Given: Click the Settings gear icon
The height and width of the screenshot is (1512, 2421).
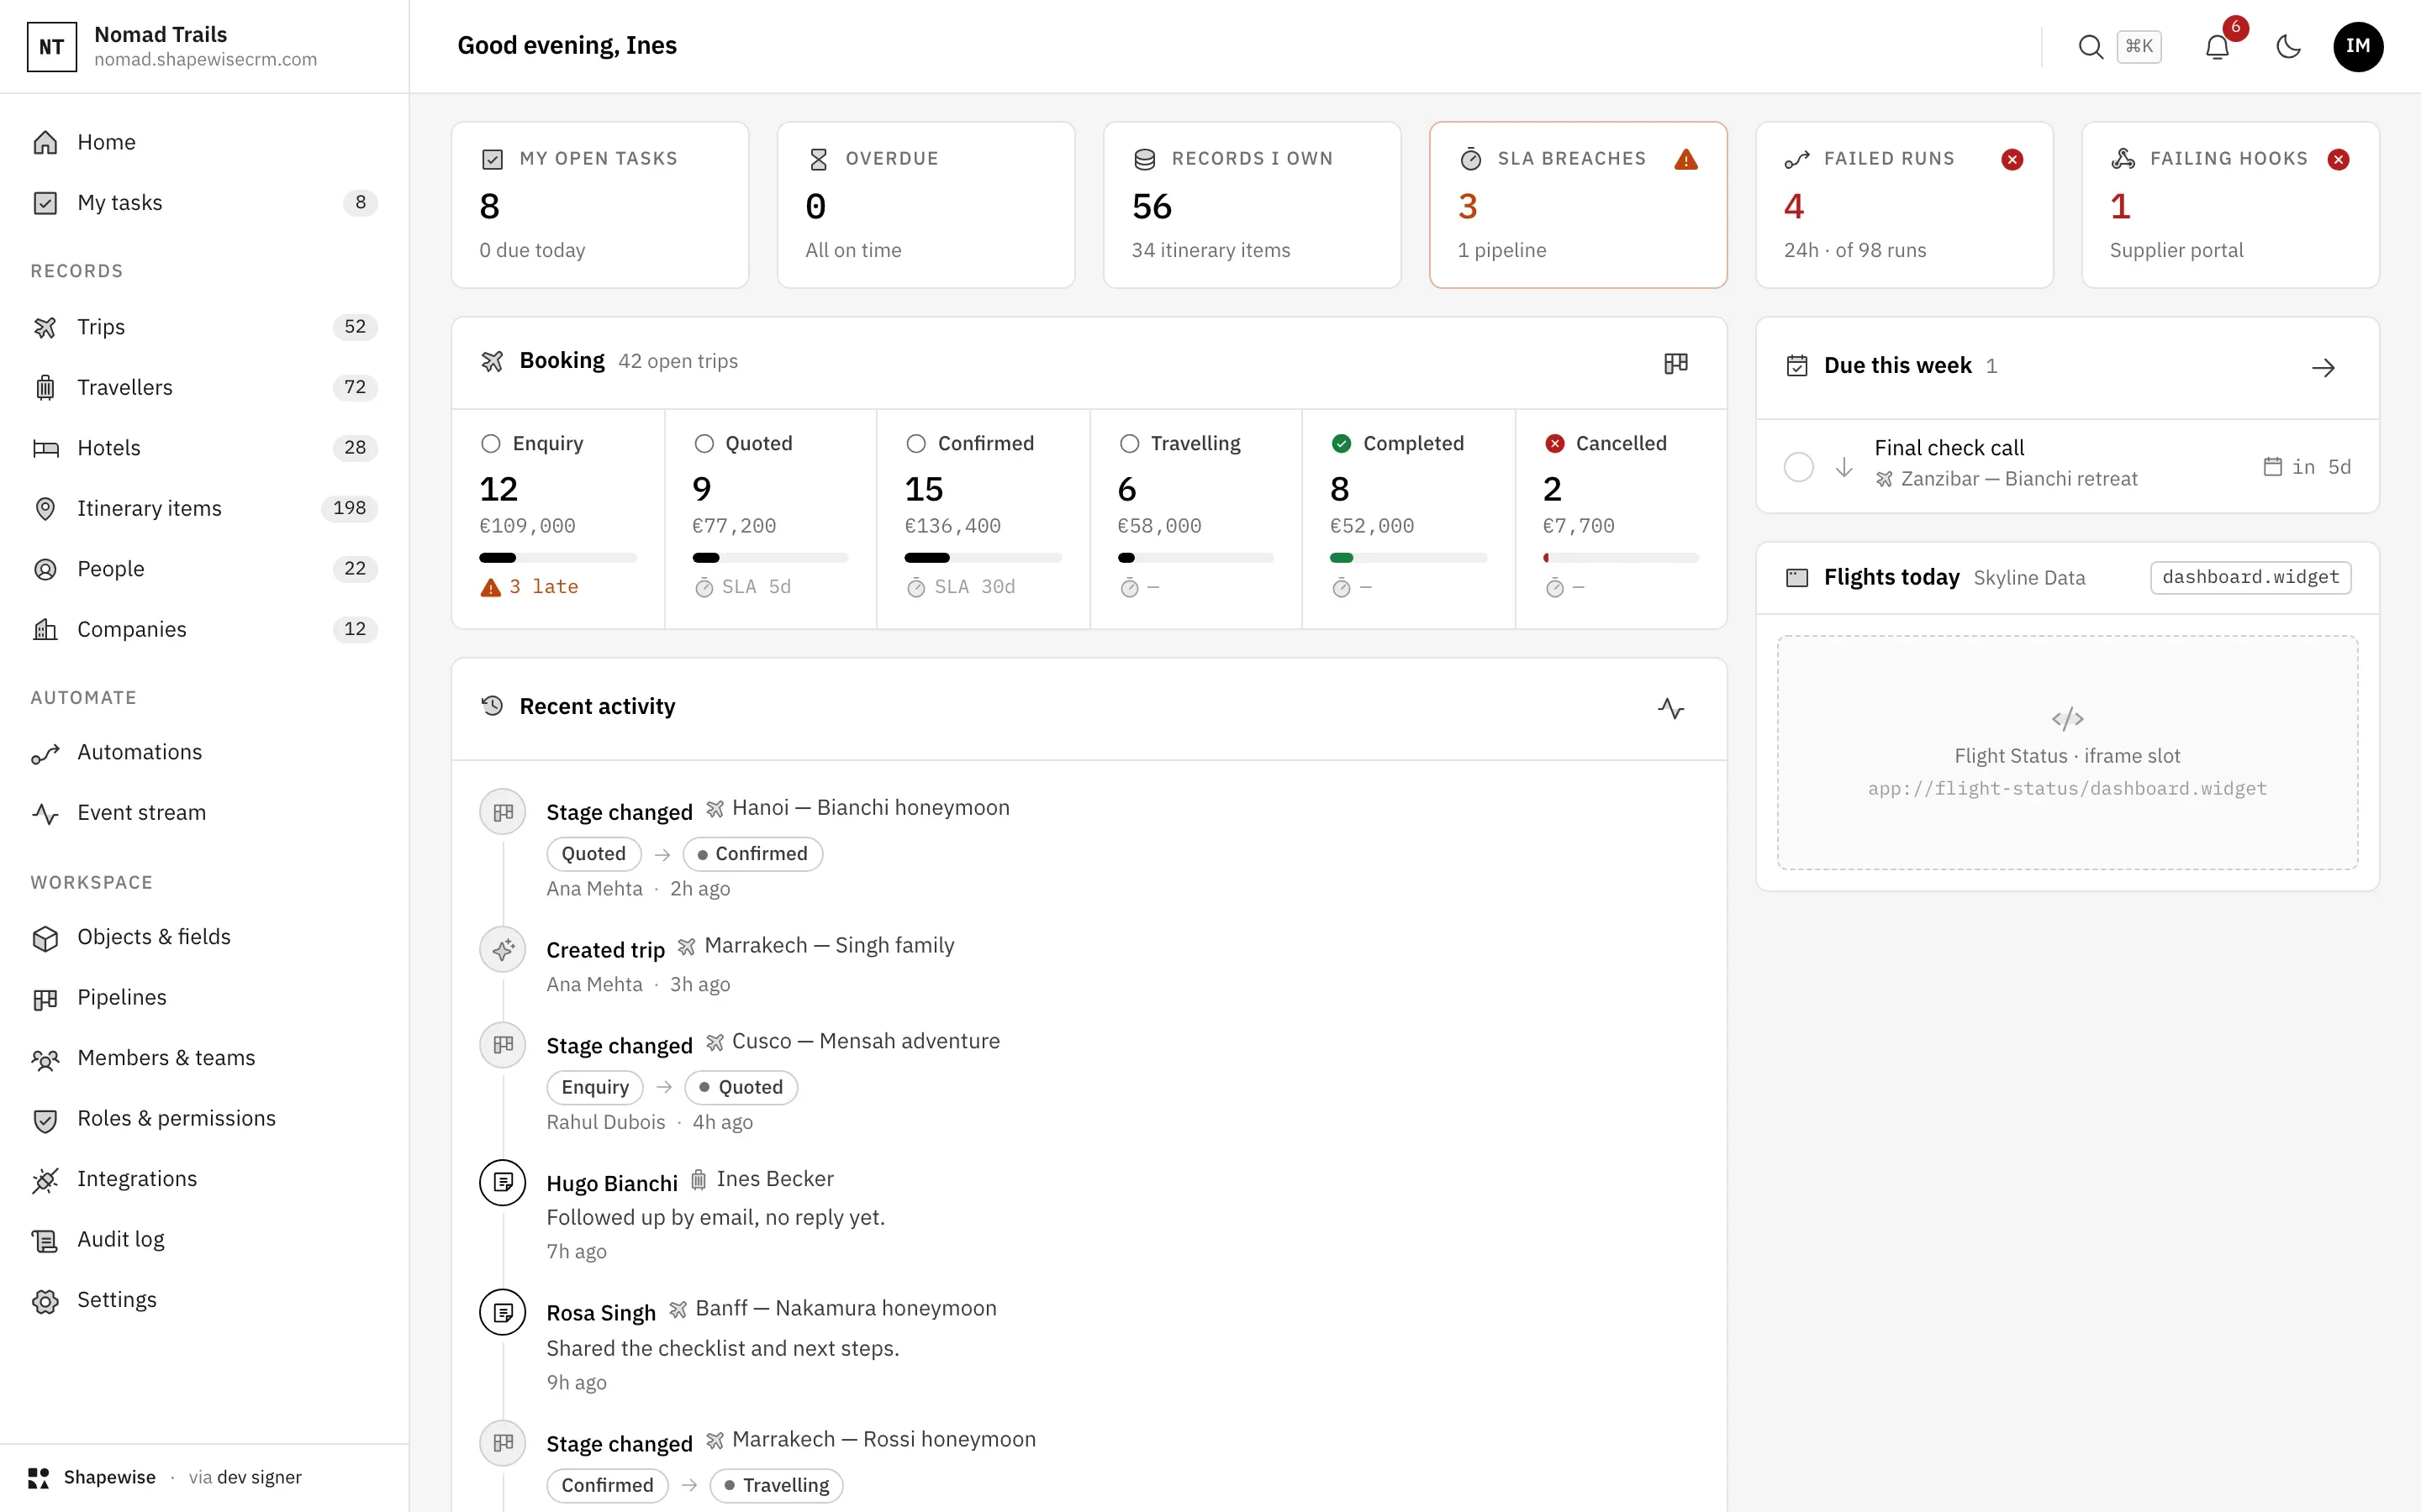Looking at the screenshot, I should (45, 1301).
